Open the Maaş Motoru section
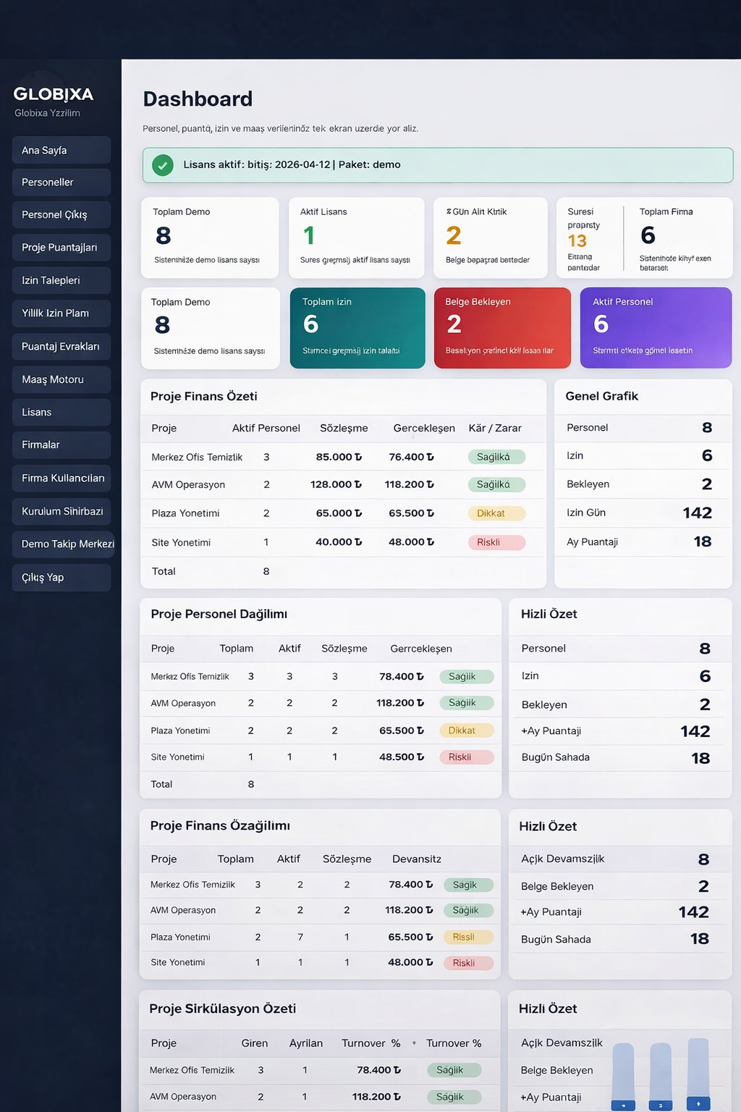 click(62, 379)
